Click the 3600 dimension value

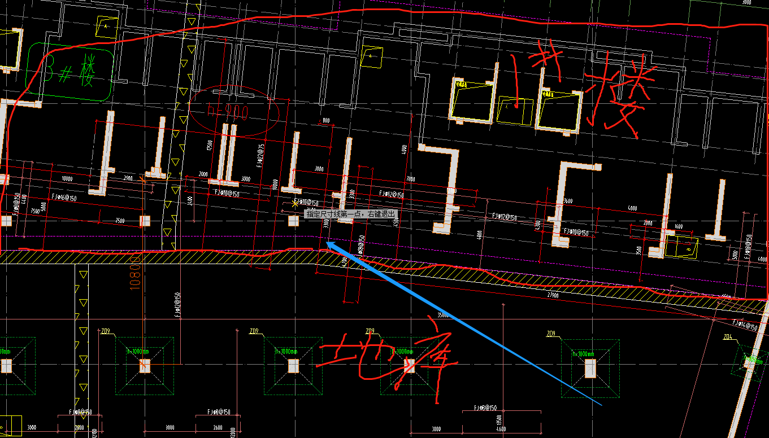(x=568, y=201)
